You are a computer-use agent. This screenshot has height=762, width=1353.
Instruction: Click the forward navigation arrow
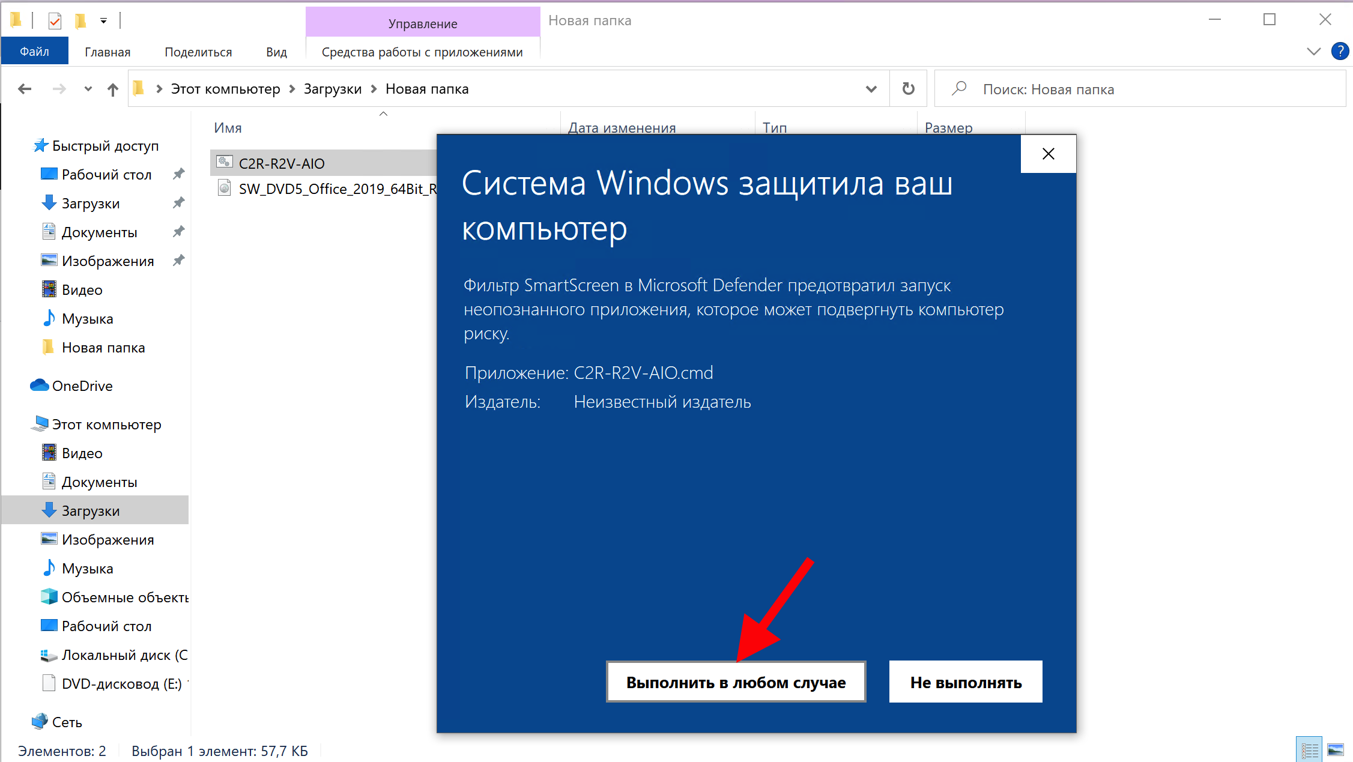59,89
